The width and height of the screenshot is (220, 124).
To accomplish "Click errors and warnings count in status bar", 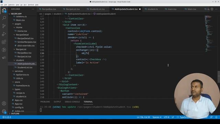I will (7, 117).
